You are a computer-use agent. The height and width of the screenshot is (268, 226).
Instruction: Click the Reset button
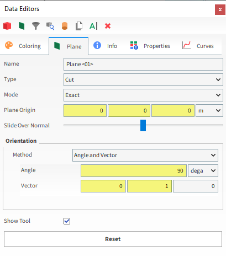coord(113,239)
